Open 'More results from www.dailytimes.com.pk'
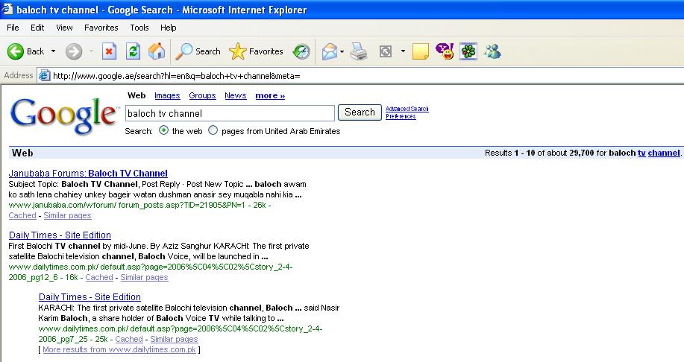 pos(119,349)
